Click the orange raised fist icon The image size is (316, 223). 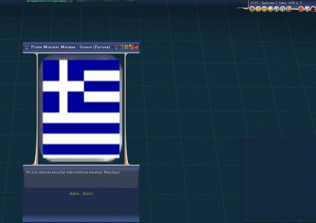pos(301,9)
